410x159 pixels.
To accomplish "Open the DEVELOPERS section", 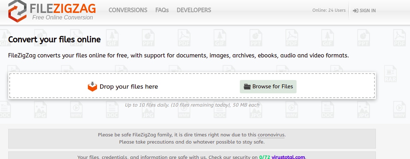I will (194, 10).
